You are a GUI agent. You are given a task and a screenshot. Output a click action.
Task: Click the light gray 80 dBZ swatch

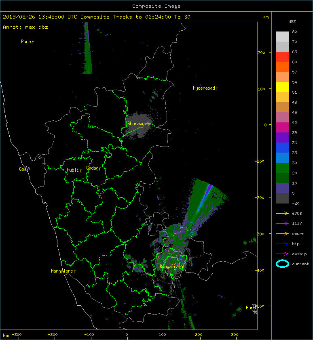pos(282,36)
